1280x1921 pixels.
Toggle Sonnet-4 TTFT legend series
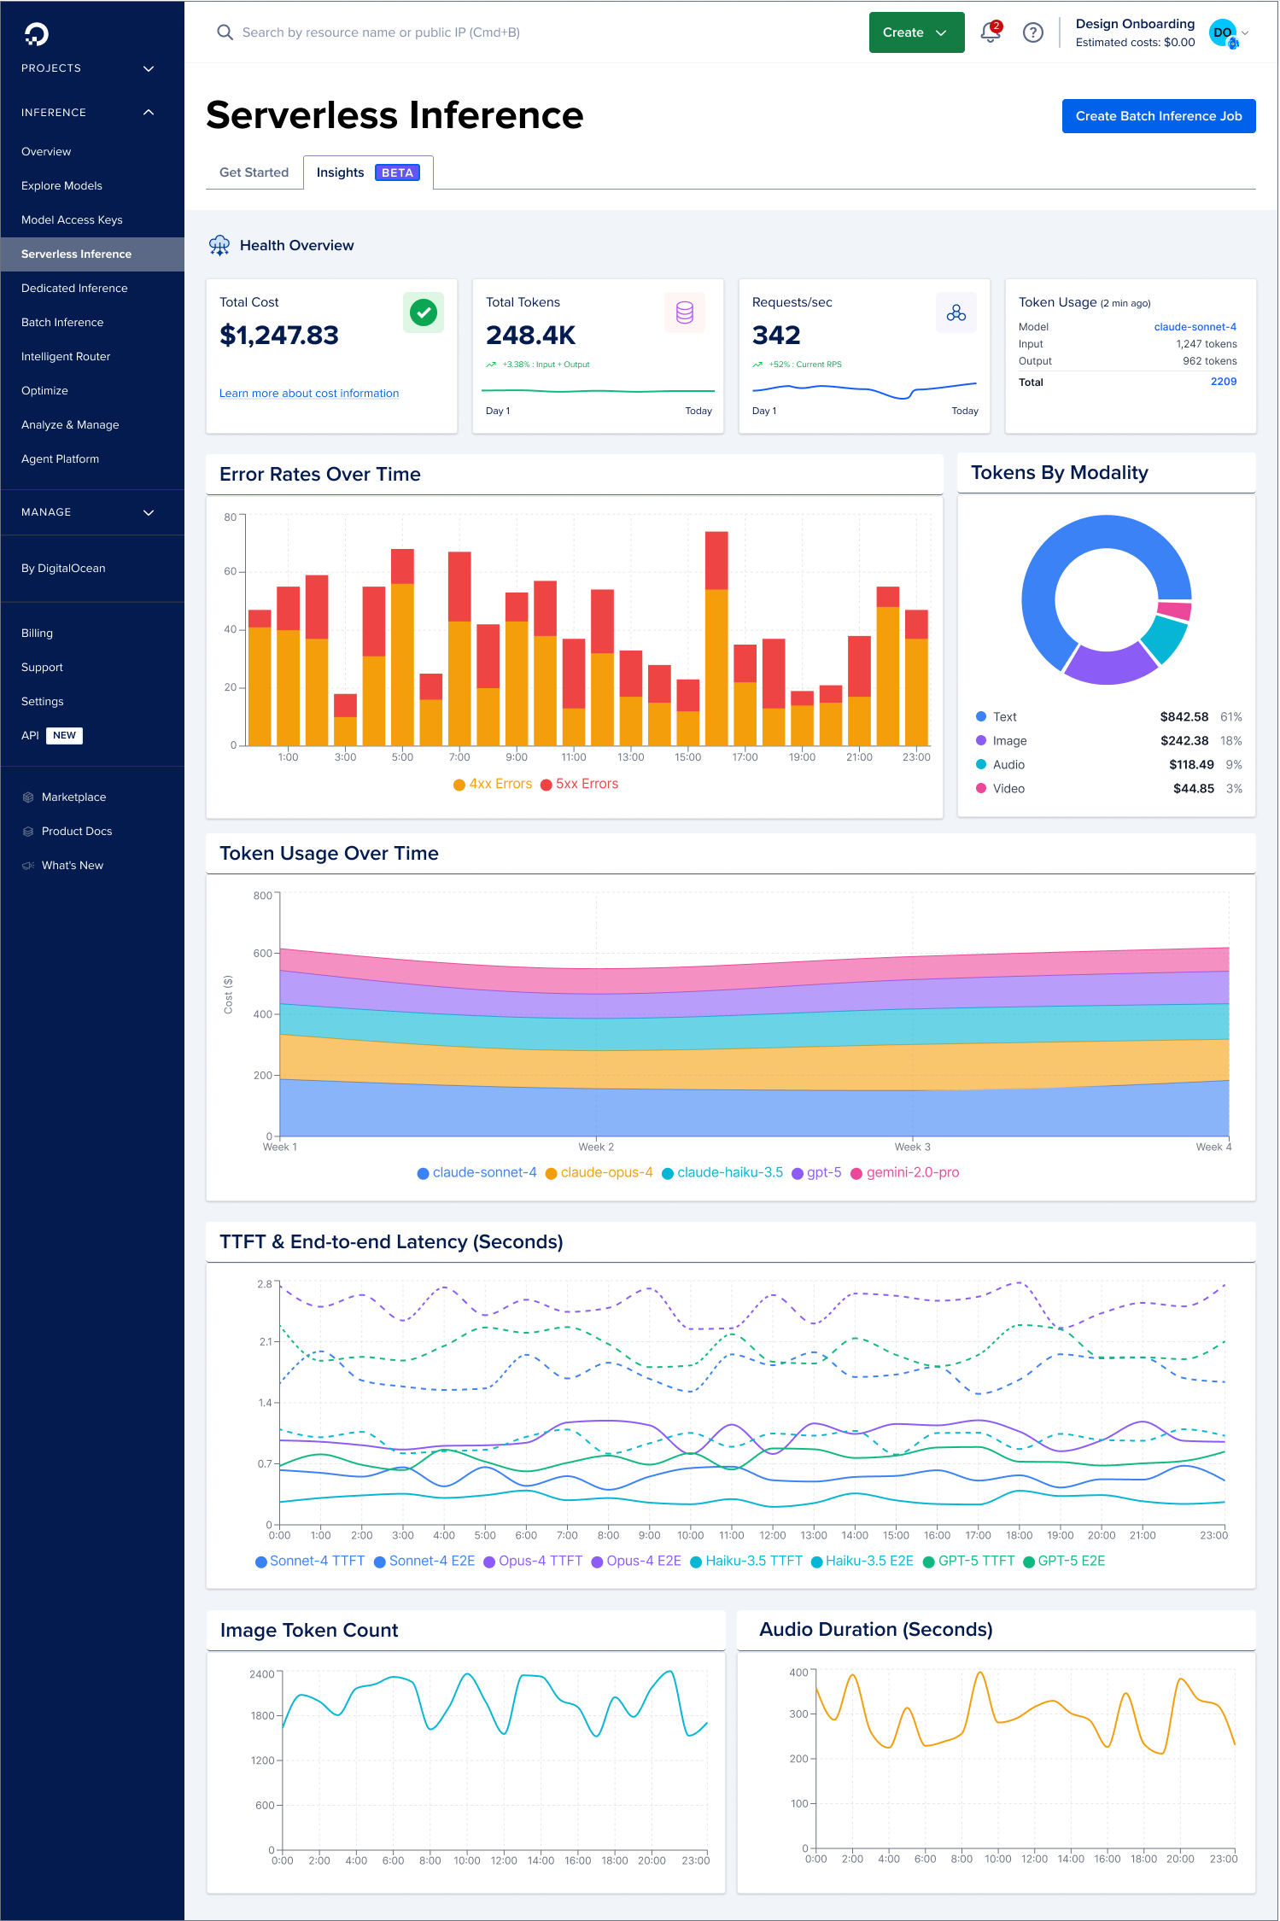pos(310,1562)
